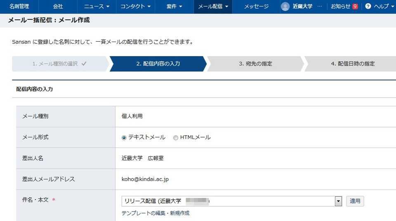Open the 近畿大学 account name
Viewport: 396px width, 221px height.
pyautogui.click(x=302, y=6)
